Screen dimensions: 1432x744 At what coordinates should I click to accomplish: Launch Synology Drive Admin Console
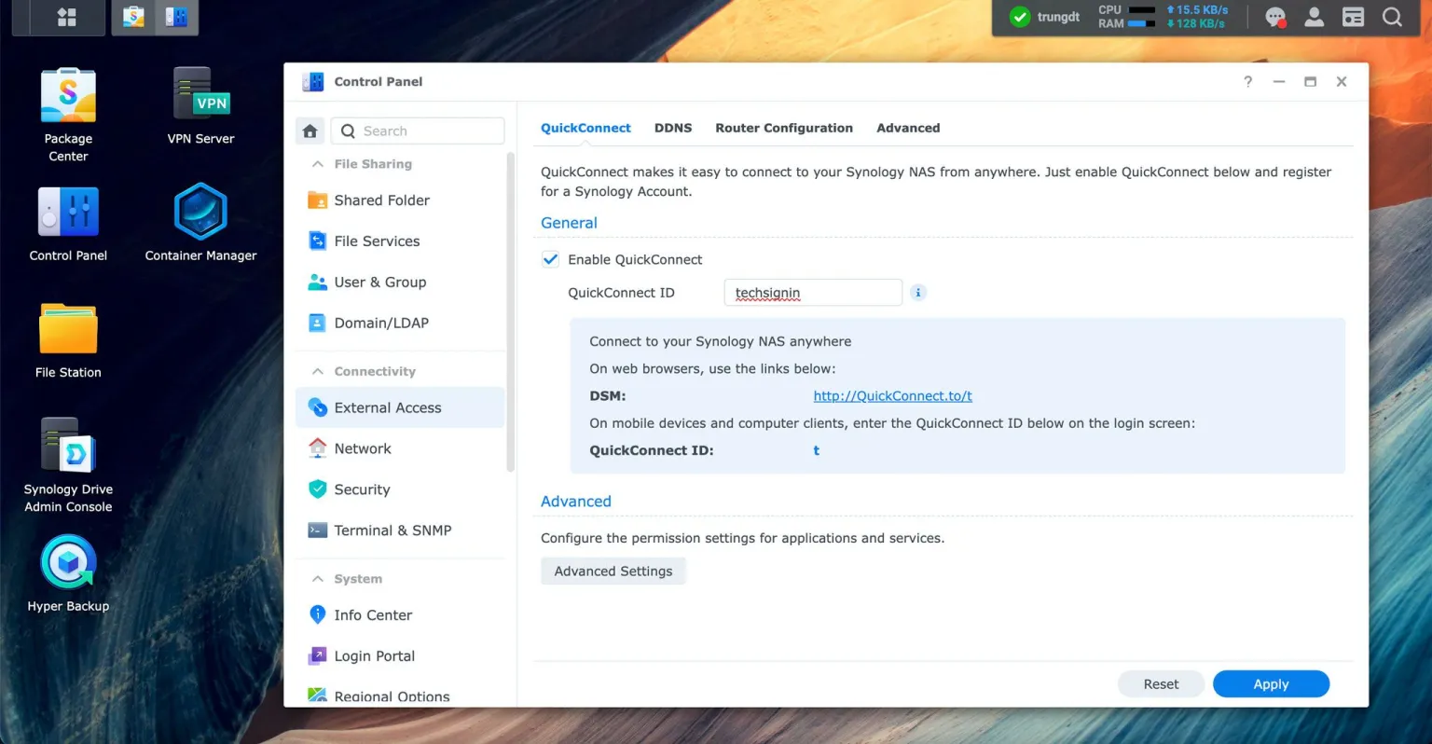[67, 448]
